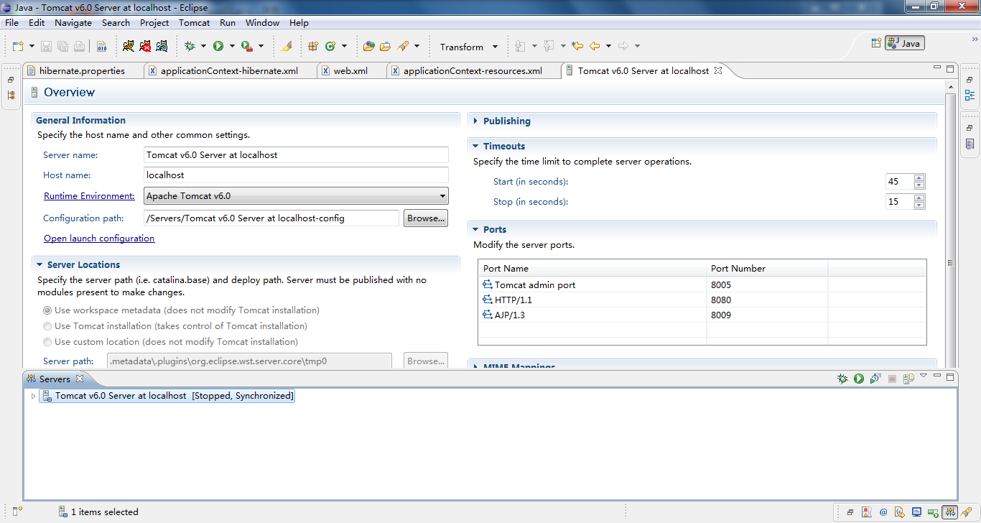The image size is (981, 523).
Task: Increase the Start timeout with the up spinner
Action: [919, 178]
